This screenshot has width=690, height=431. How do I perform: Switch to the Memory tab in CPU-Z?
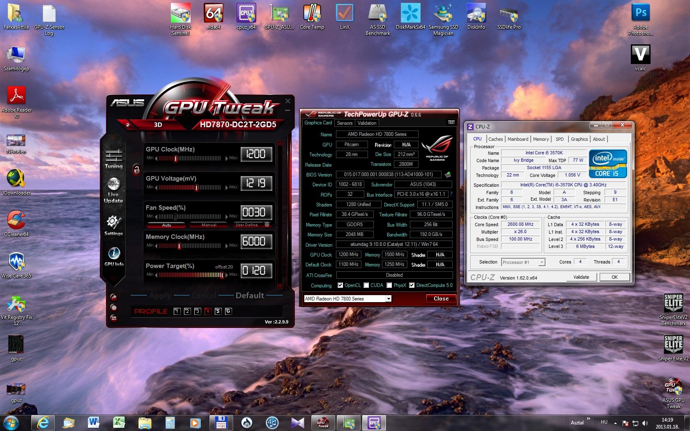(x=541, y=139)
